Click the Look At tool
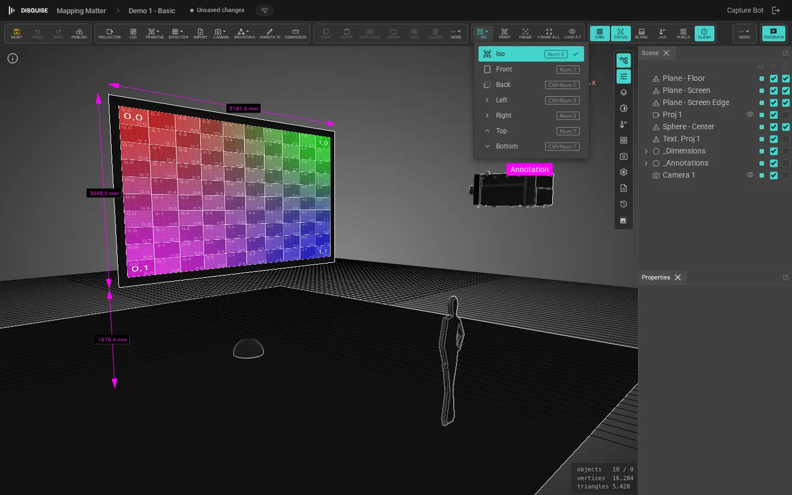This screenshot has width=792, height=495. click(572, 34)
